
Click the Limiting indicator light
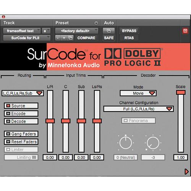point(34,157)
